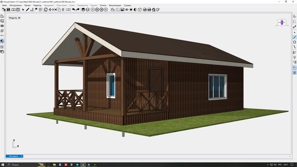The width and height of the screenshot is (297, 167).
Task: Click the redo arrow
Action: [78, 9]
